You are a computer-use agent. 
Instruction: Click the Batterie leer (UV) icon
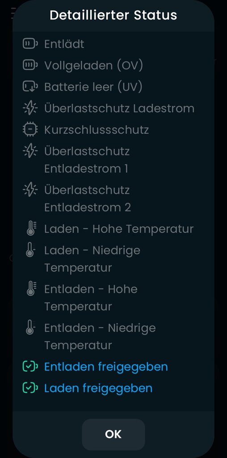point(30,87)
